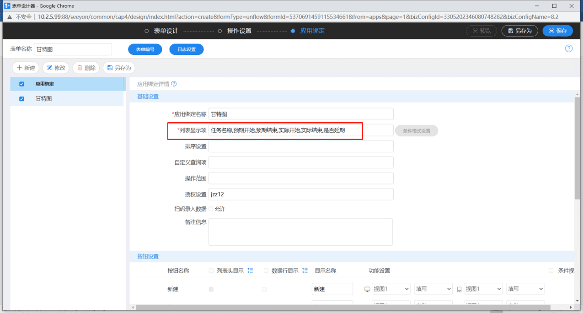Click the 应用绑定详情 title text
Screen dimensions: 583x313
coord(153,84)
